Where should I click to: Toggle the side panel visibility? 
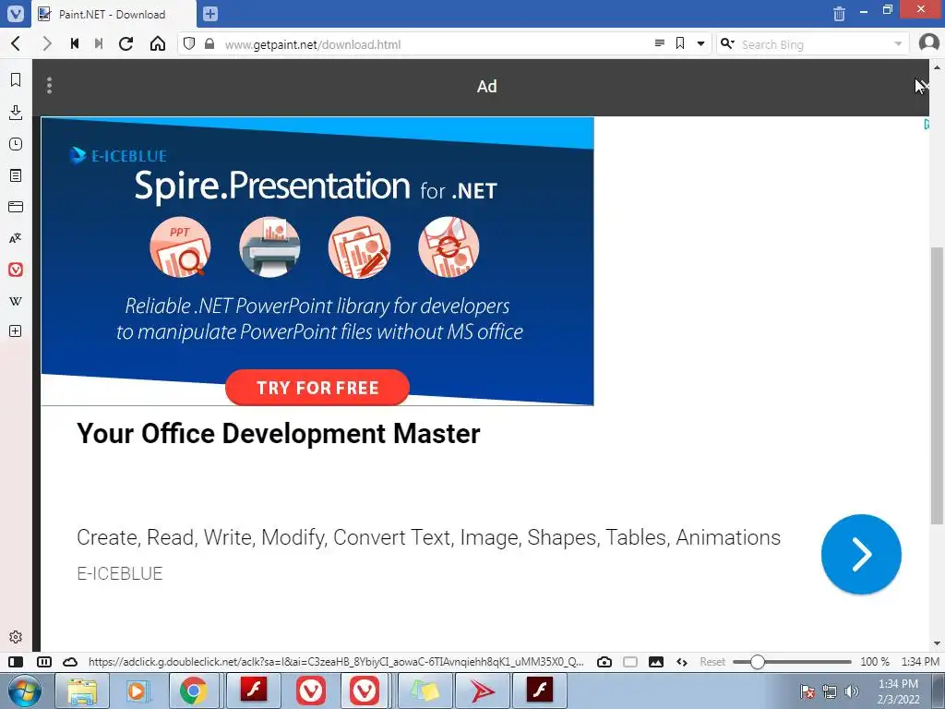click(x=16, y=662)
